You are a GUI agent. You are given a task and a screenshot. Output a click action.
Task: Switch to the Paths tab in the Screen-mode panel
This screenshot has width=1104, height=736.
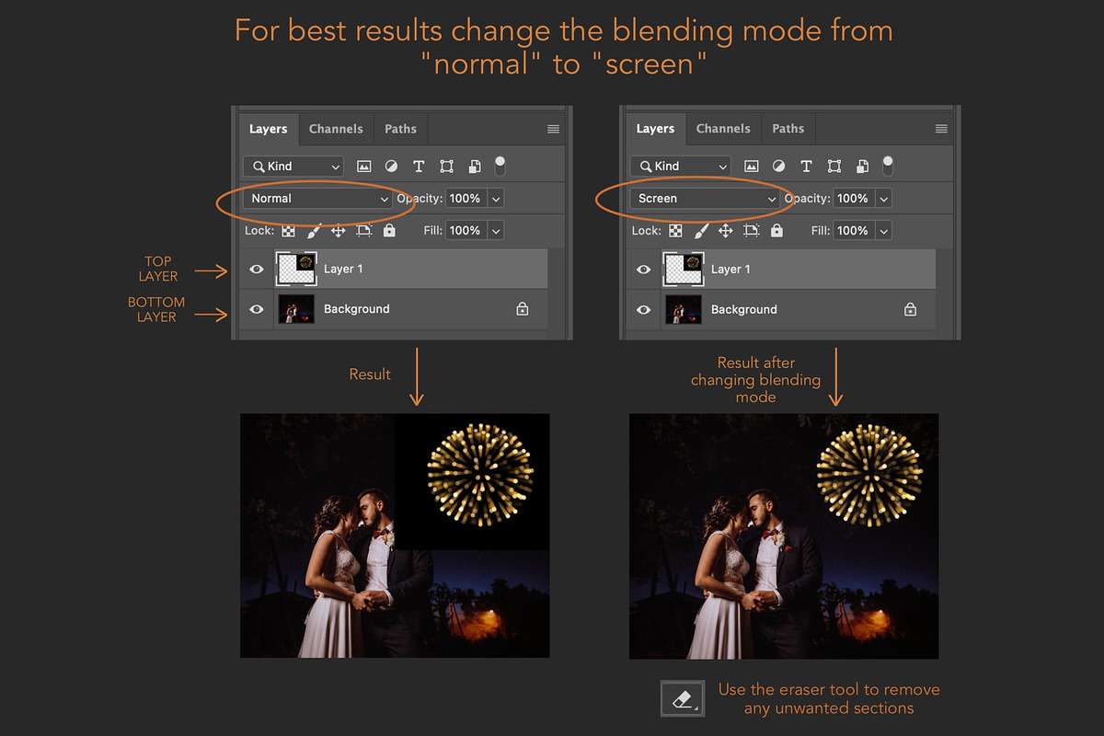tap(788, 129)
